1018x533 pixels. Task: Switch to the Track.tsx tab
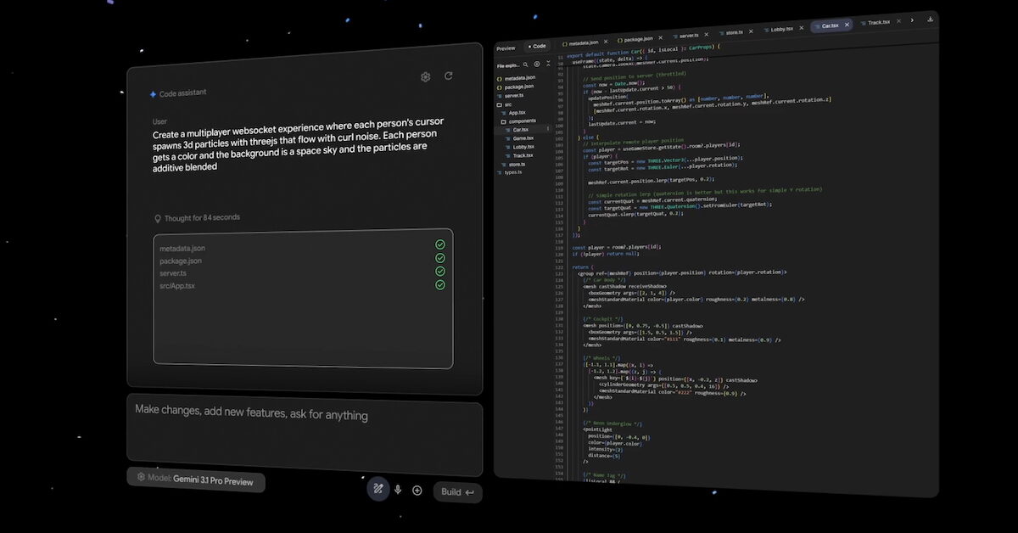coord(878,22)
